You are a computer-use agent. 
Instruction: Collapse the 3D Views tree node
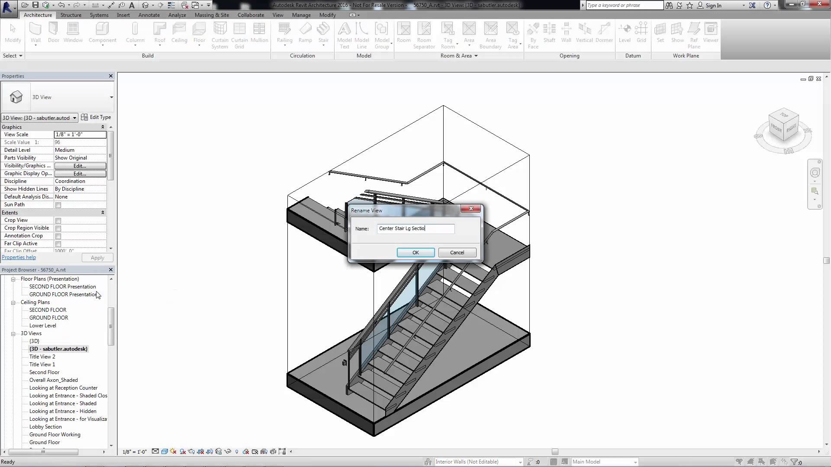point(13,333)
